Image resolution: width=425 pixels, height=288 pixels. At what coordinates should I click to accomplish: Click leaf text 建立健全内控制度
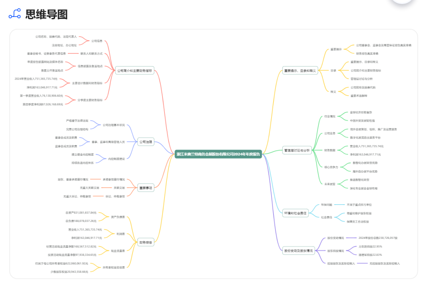coord(83,155)
